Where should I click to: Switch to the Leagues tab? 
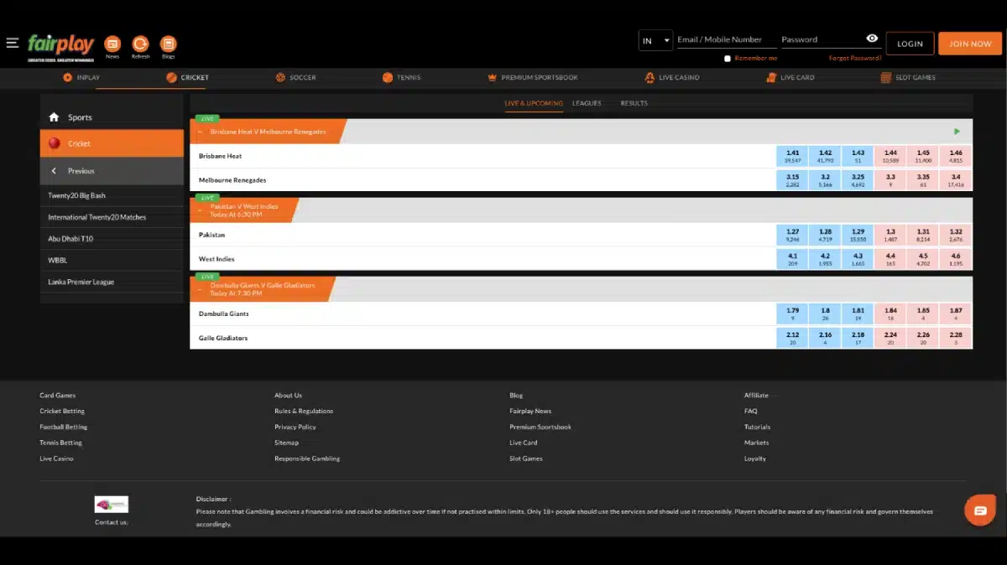[x=587, y=103]
